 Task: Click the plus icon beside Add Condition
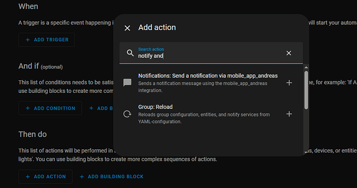tap(28, 108)
